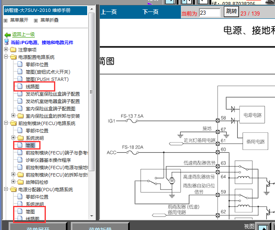The height and width of the screenshot is (230, 275).
Task: Click the 返回上一级 link
Action: pyautogui.click(x=23, y=35)
